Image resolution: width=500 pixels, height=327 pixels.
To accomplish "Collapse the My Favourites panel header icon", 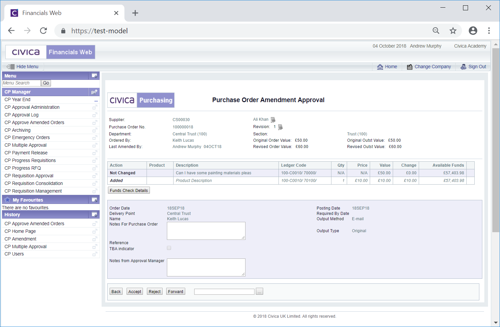I will point(95,200).
